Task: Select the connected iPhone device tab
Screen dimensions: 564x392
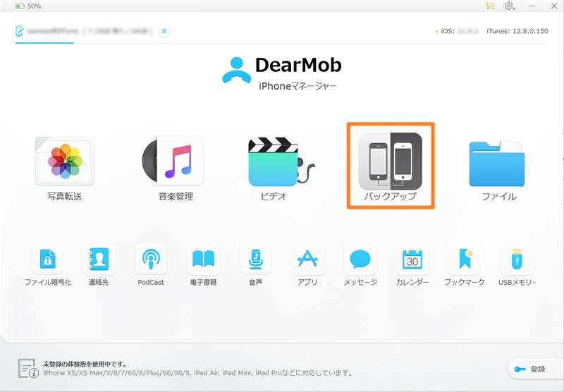Action: click(85, 31)
